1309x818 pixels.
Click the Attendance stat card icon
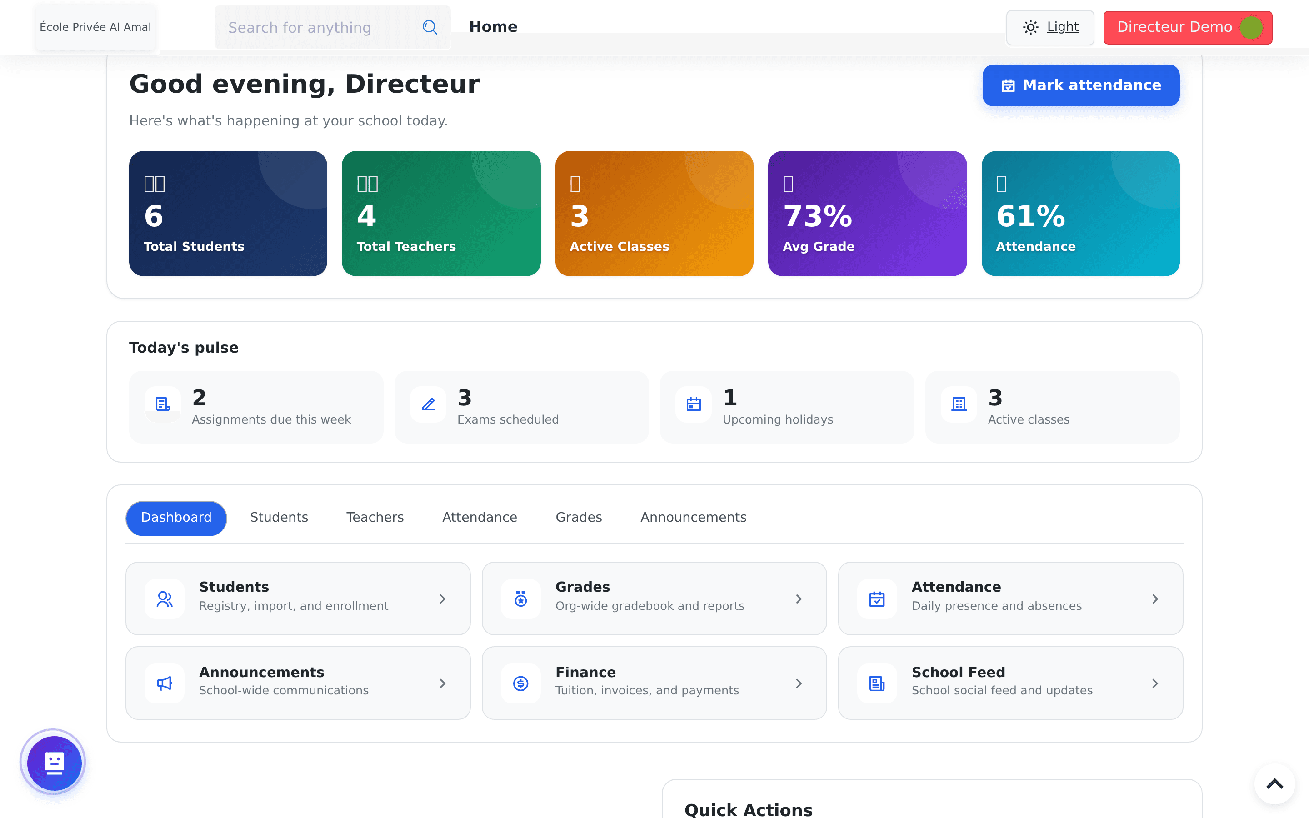(x=1001, y=184)
